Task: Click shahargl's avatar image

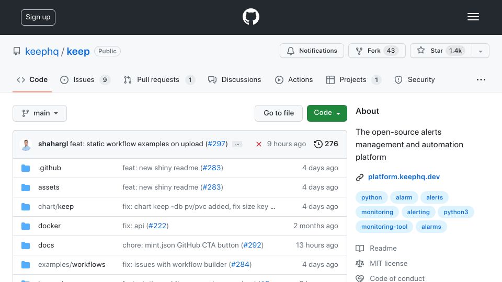Action: [26, 145]
